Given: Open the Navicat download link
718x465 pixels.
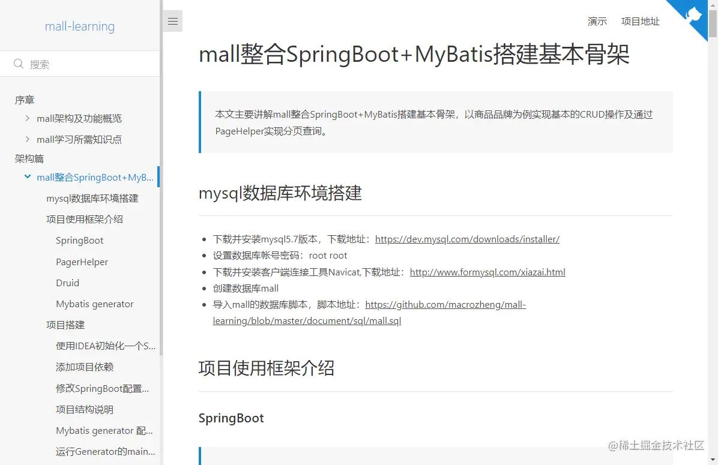Looking at the screenshot, I should (x=487, y=272).
